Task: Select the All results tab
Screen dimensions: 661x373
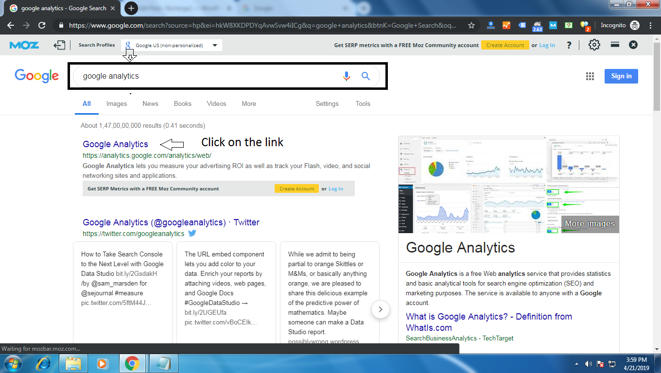Action: [x=87, y=103]
